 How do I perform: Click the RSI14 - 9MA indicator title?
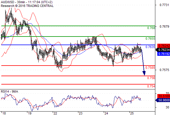pyautogui.click(x=10, y=91)
